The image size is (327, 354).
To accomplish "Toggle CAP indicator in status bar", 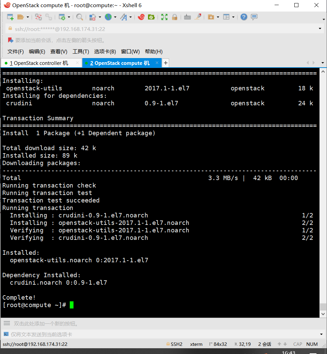I will [297, 344].
